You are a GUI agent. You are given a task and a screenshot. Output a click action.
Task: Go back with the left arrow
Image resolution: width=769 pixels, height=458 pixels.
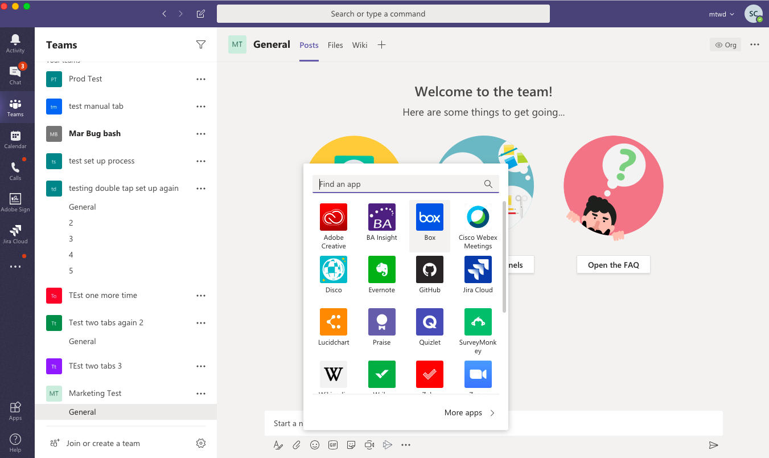(165, 14)
